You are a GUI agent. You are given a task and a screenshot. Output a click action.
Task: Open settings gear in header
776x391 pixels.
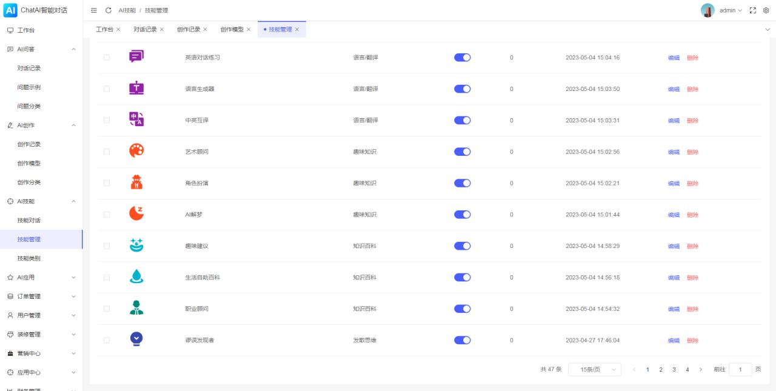tap(766, 10)
